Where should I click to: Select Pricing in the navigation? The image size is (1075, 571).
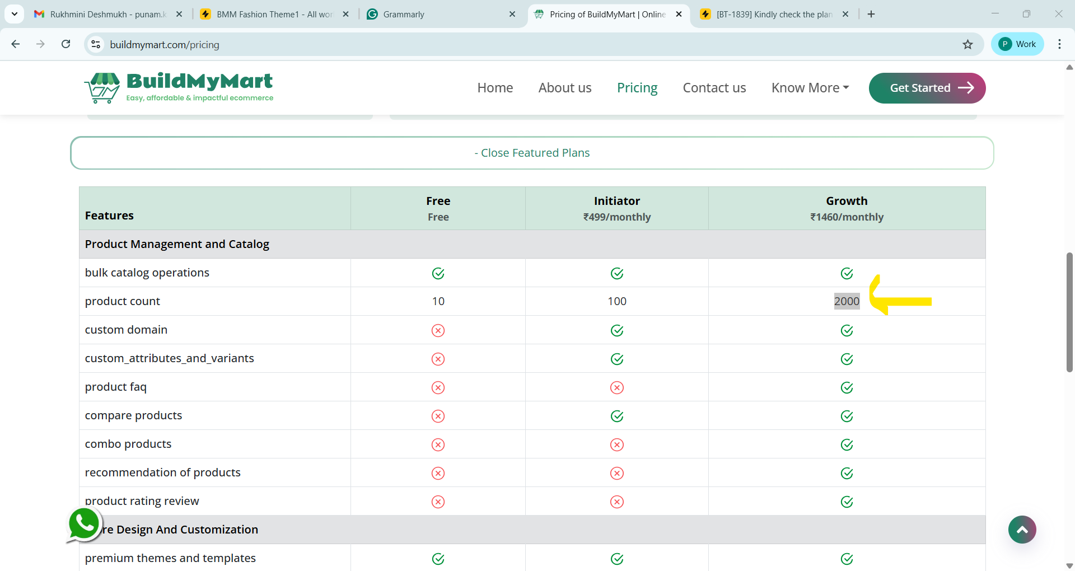pos(637,88)
